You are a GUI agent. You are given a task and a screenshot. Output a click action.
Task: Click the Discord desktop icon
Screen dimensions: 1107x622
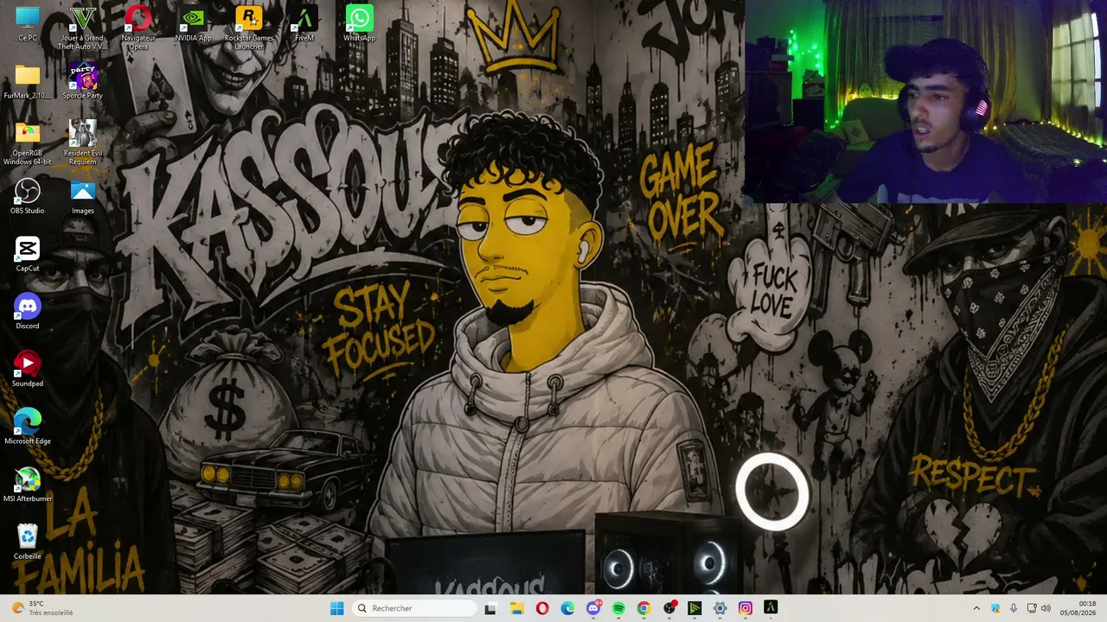(28, 313)
